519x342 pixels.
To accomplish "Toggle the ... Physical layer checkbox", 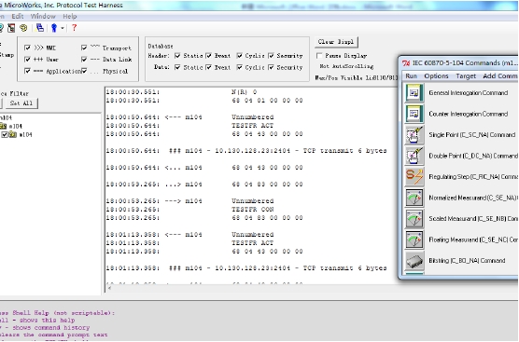I will [x=84, y=71].
